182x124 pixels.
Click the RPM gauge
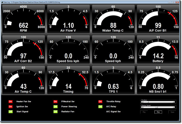(x=24, y=18)
